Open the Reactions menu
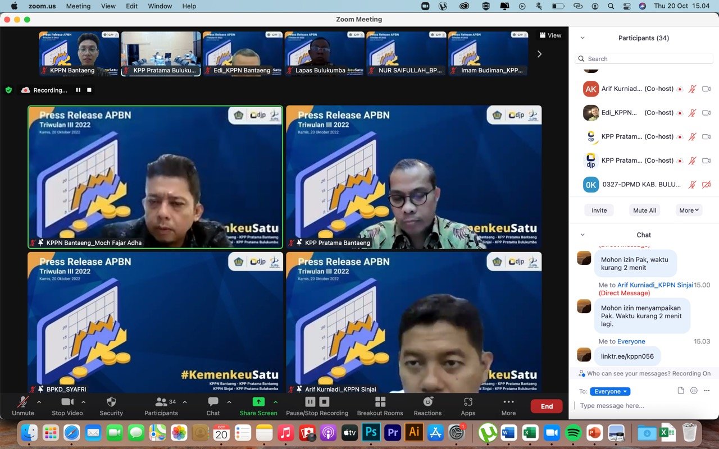 click(x=427, y=402)
